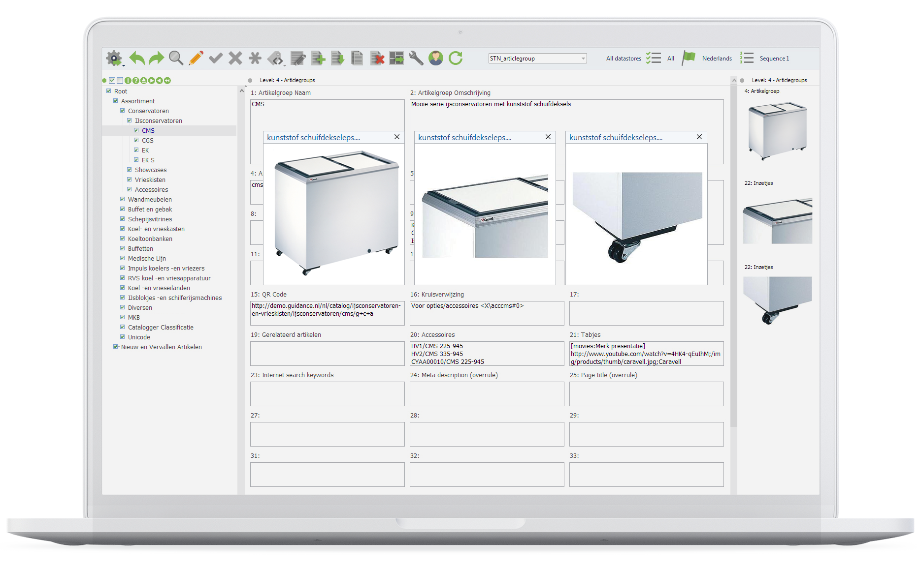This screenshot has width=920, height=570.
Task: Toggle the Wandmeubelen checkbox
Action: pyautogui.click(x=123, y=199)
